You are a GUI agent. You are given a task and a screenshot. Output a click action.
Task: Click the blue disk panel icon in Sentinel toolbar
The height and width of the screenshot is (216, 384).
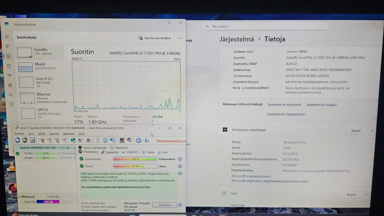(x=32, y=140)
